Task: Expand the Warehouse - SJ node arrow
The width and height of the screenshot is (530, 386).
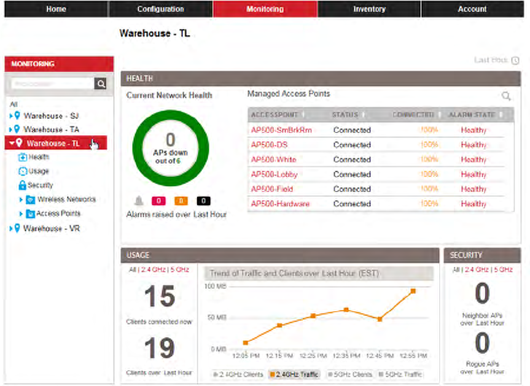Action: point(11,116)
